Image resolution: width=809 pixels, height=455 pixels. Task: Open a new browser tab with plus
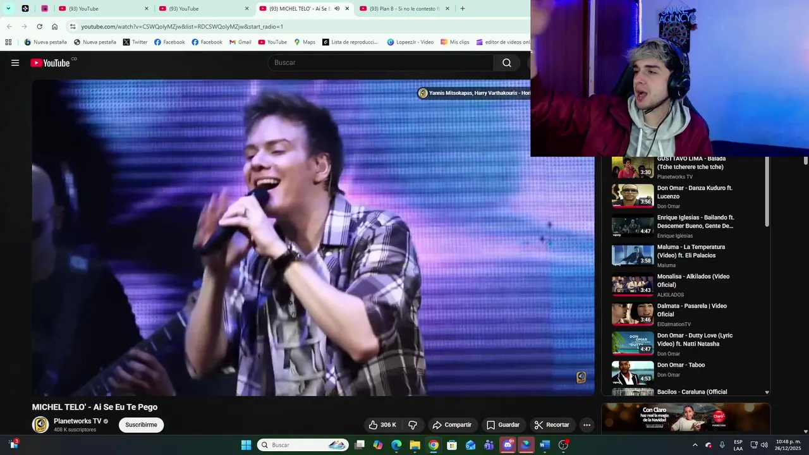pos(463,9)
